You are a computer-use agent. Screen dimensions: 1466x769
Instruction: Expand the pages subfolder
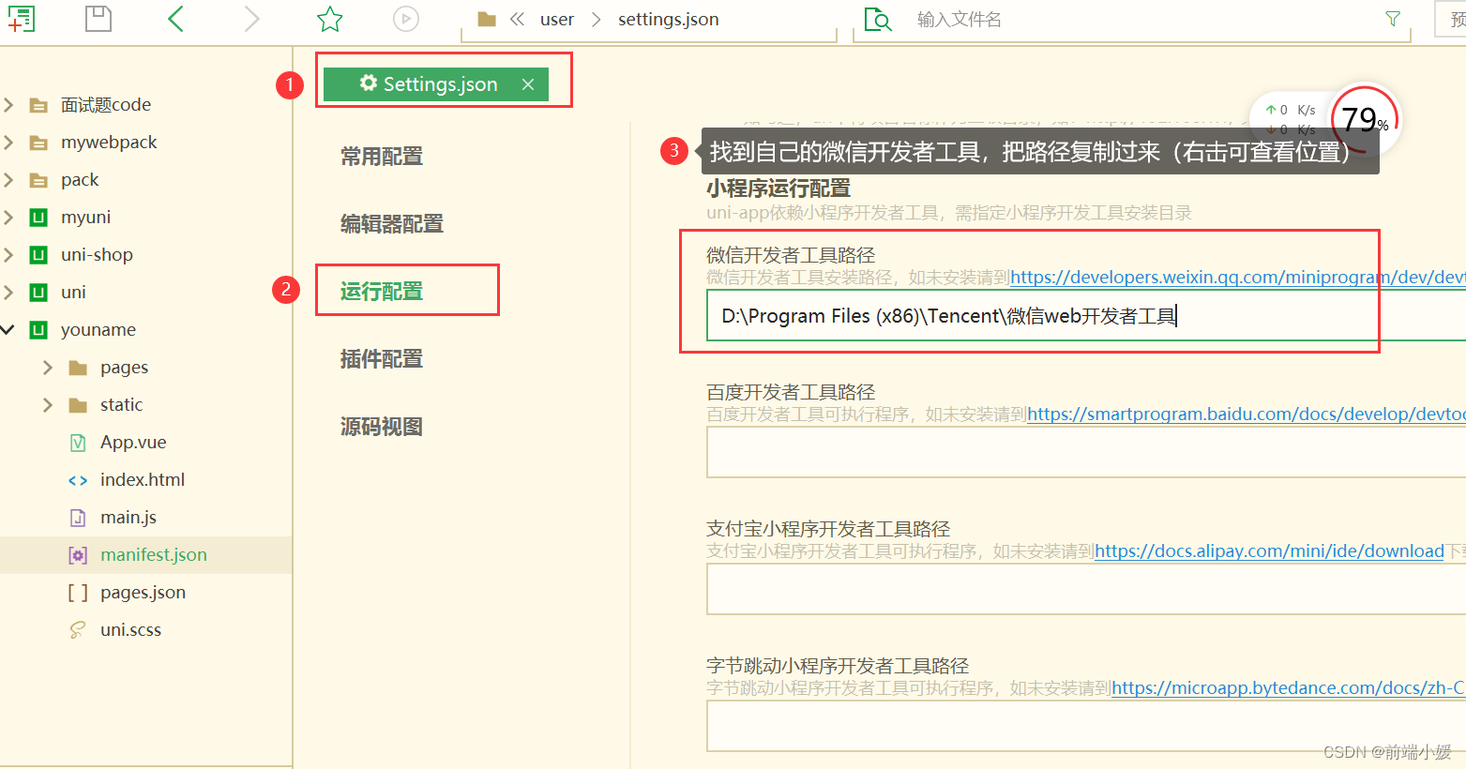pyautogui.click(x=48, y=368)
